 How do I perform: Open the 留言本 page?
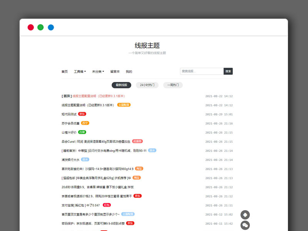click(115, 71)
